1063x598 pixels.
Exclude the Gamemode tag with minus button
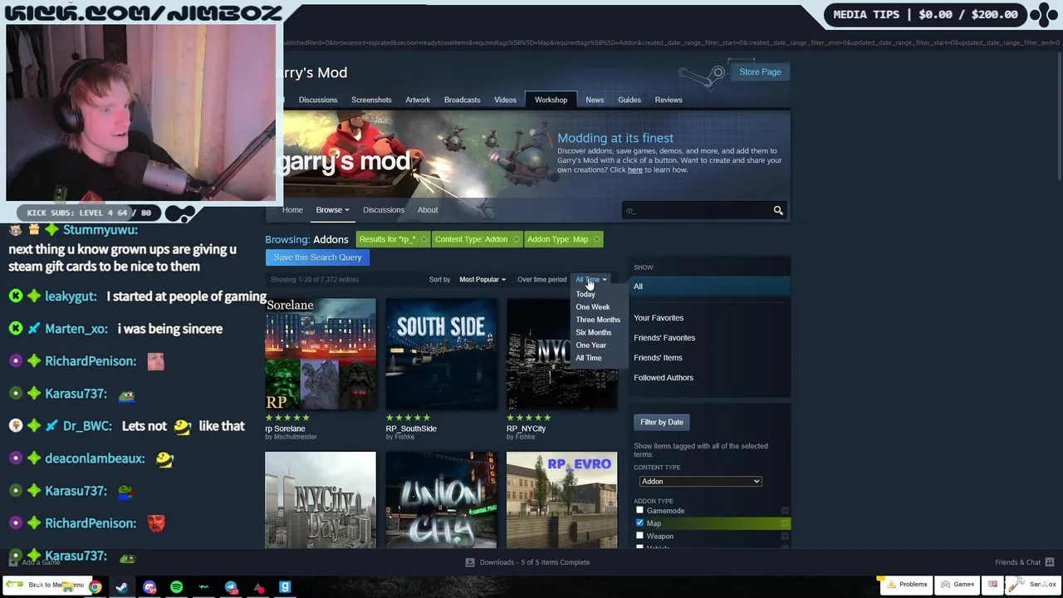pyautogui.click(x=785, y=511)
